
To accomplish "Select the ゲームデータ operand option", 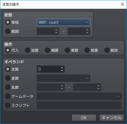I will (8, 96).
